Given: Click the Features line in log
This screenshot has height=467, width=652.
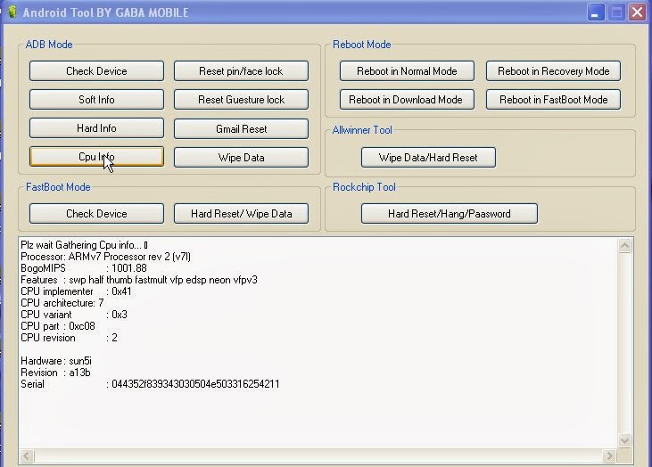Looking at the screenshot, I should click(139, 280).
